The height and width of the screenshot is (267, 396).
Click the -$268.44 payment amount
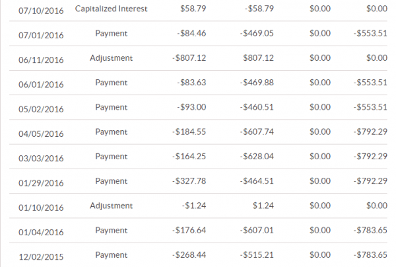pos(189,254)
